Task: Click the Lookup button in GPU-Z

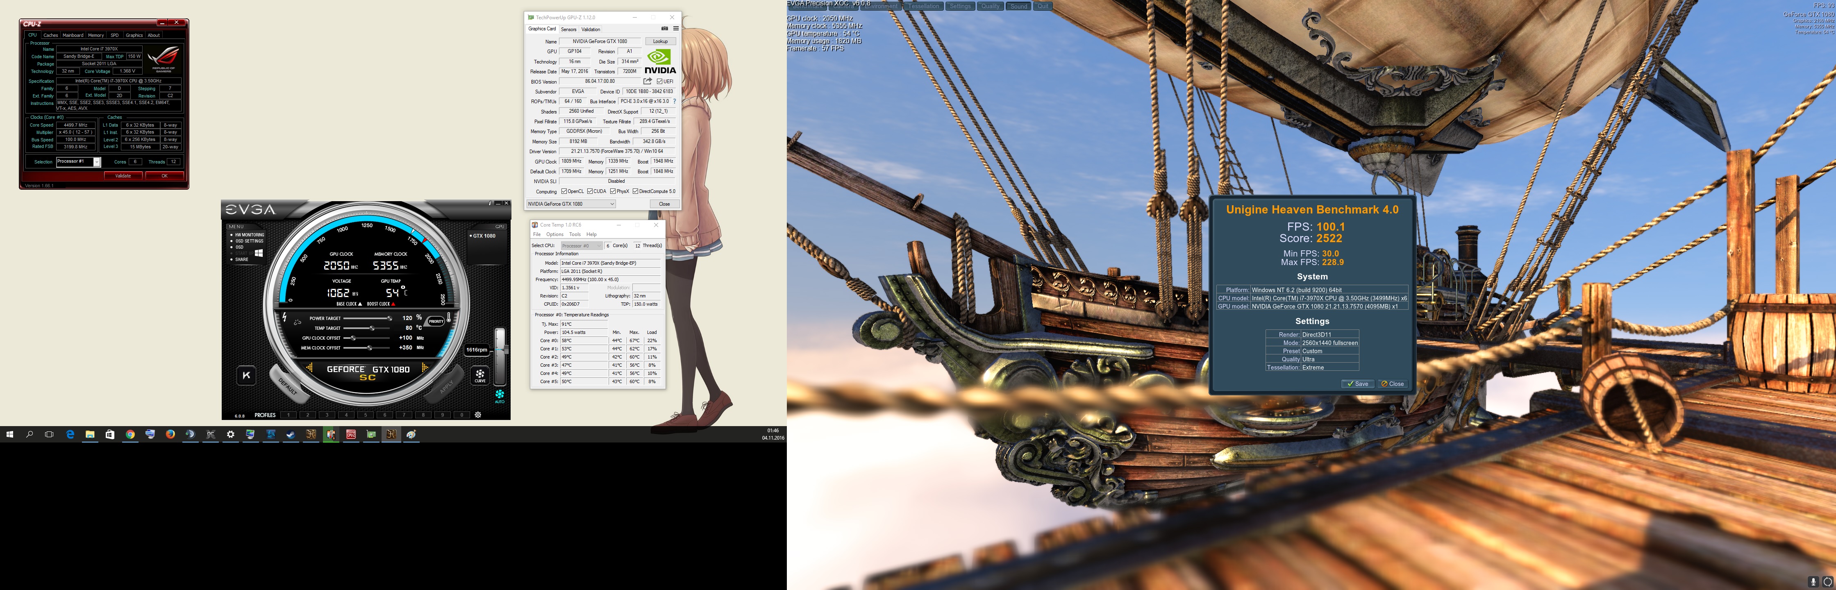Action: pyautogui.click(x=661, y=41)
